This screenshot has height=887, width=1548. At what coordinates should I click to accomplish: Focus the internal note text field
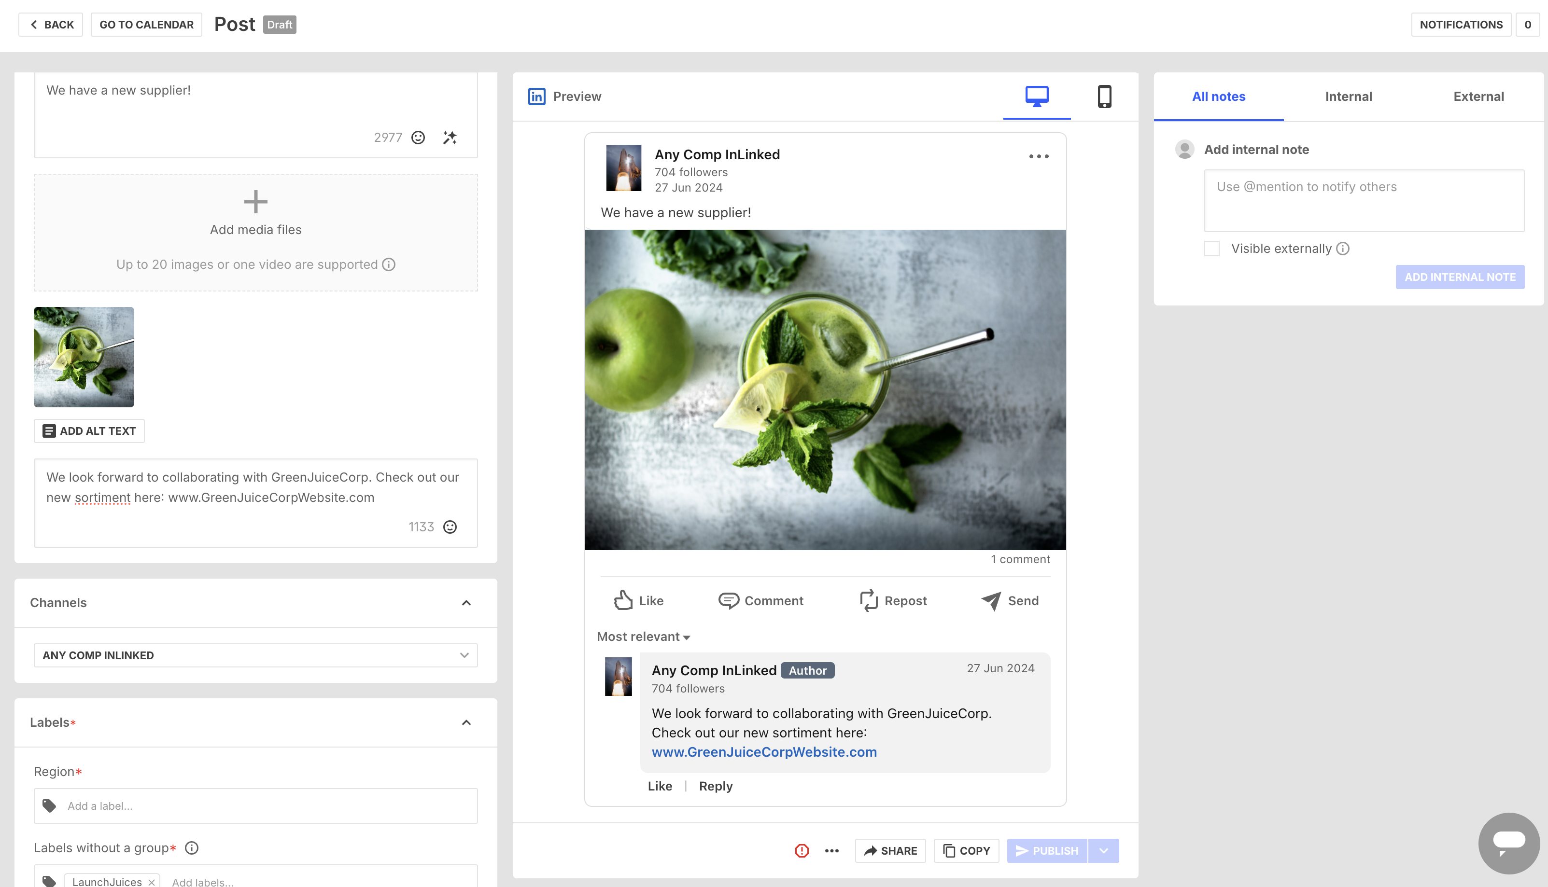pos(1364,200)
